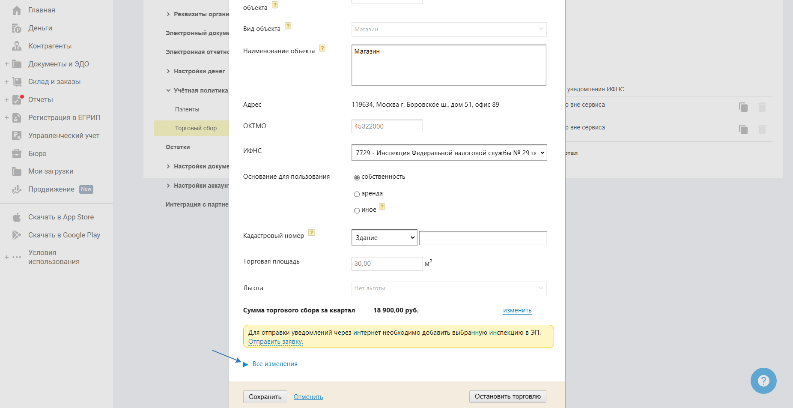Click the Главная home icon
Screen dimensions: 793x408
click(17, 10)
